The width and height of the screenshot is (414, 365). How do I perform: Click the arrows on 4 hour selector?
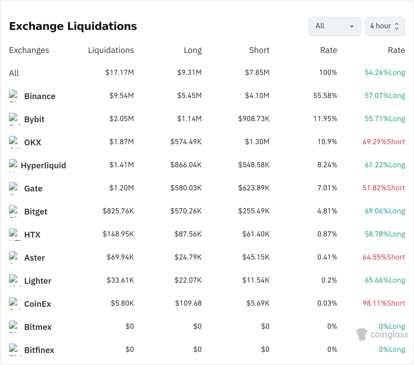(x=397, y=26)
